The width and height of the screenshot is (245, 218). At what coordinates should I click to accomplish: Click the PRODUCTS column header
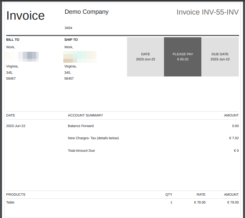click(x=16, y=194)
